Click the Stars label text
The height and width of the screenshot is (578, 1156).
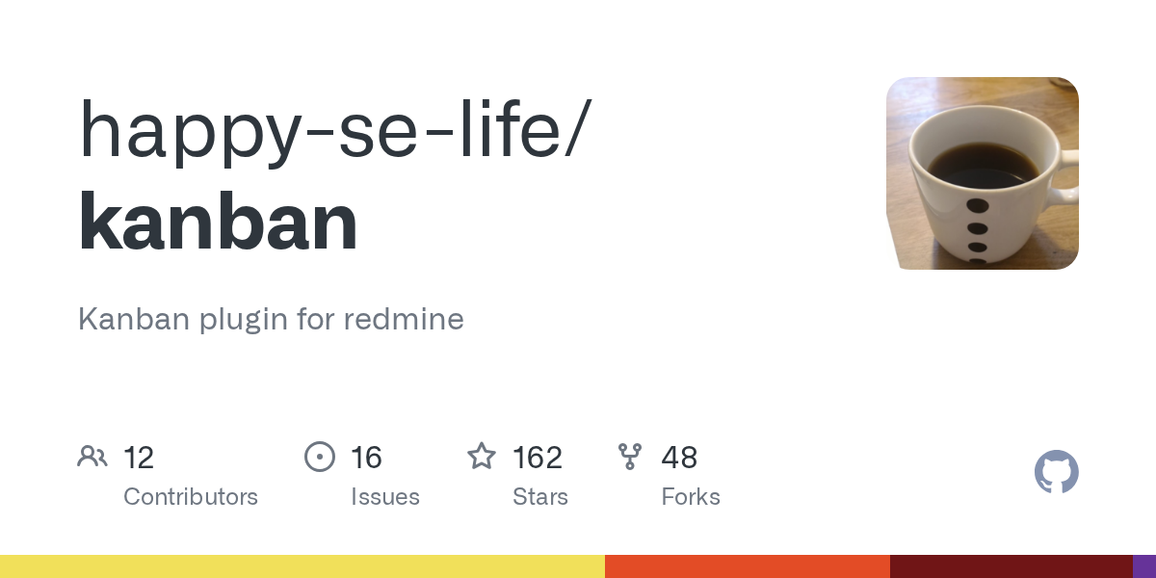540,497
